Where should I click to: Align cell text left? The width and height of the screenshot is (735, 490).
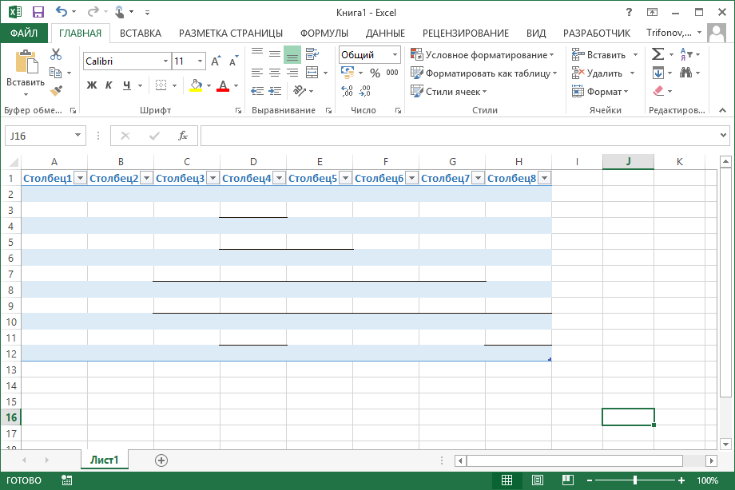point(257,73)
